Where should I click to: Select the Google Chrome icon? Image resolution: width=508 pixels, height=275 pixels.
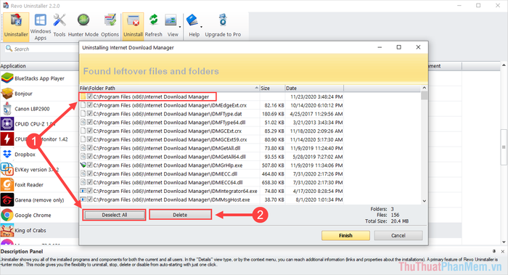coord(7,215)
